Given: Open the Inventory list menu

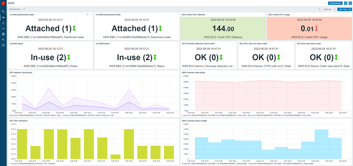Looking at the screenshot, I should click(3, 28).
